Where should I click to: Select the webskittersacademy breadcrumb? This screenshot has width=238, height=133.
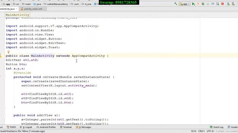click(56, 4)
